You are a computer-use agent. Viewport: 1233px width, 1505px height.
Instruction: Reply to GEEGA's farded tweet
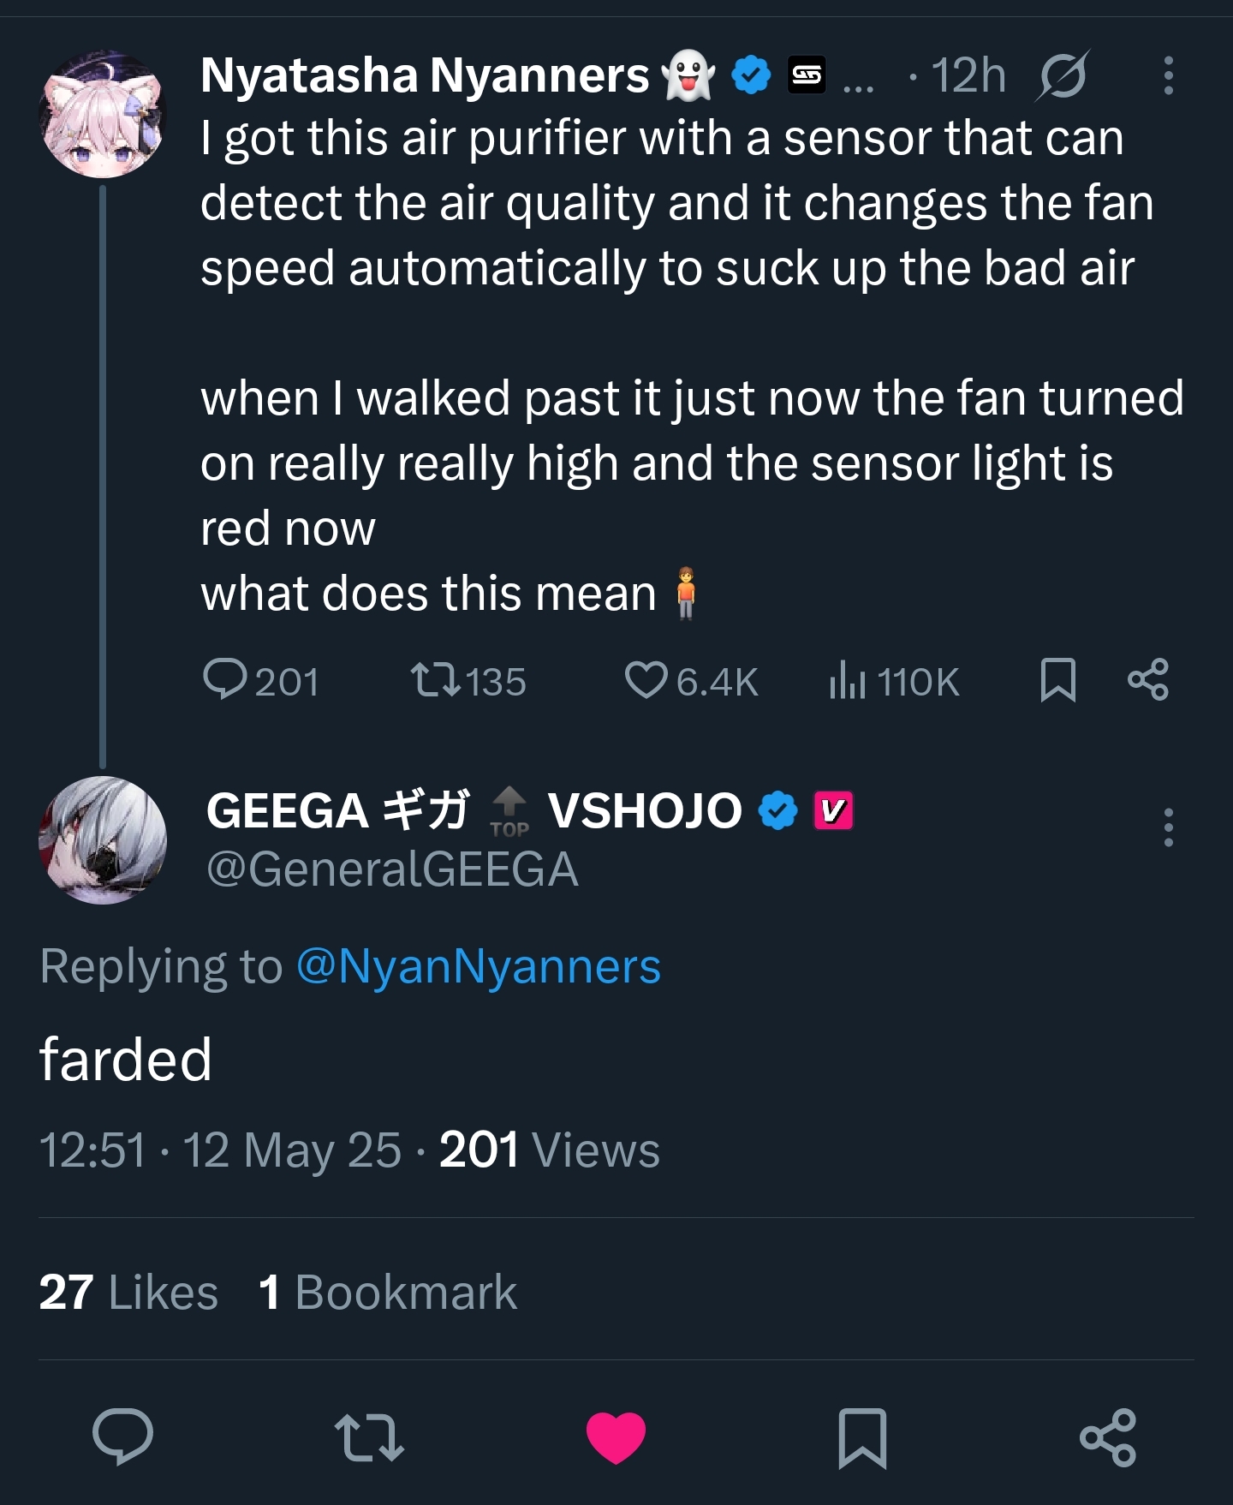(123, 1436)
